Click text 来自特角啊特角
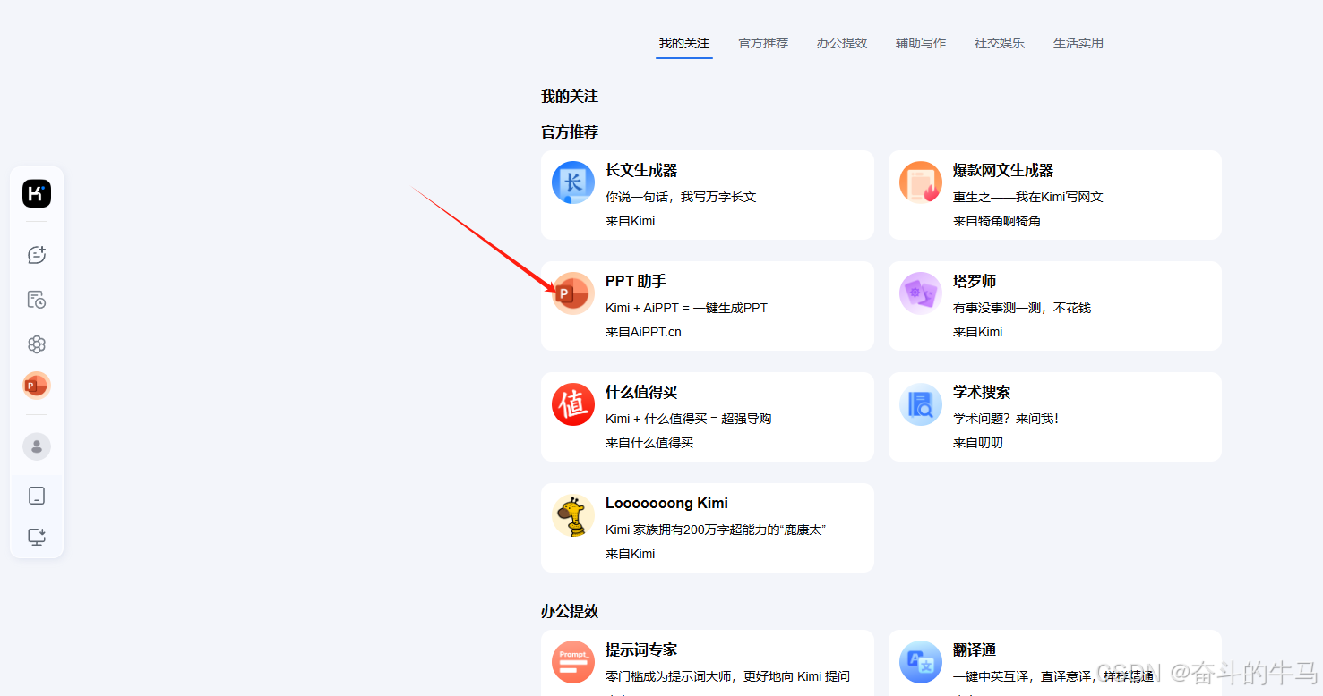 [997, 221]
